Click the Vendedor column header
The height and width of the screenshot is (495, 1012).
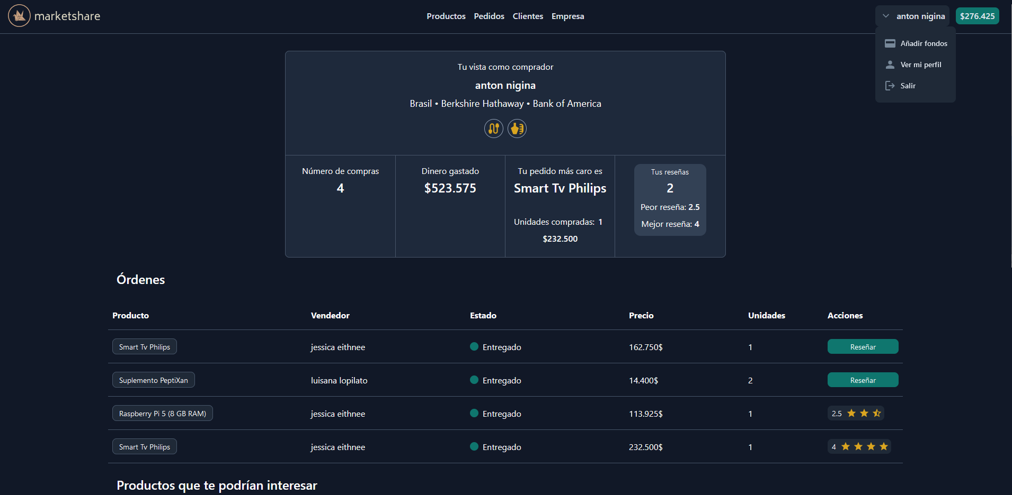[330, 315]
